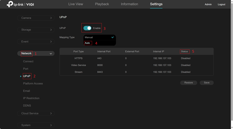Click the HTTPS row Disabled status

(x=186, y=58)
